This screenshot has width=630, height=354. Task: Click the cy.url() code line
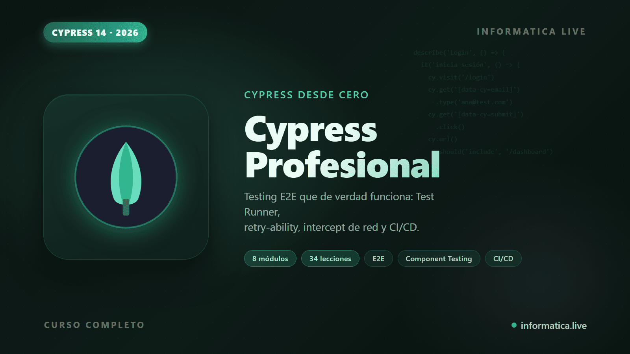[443, 139]
